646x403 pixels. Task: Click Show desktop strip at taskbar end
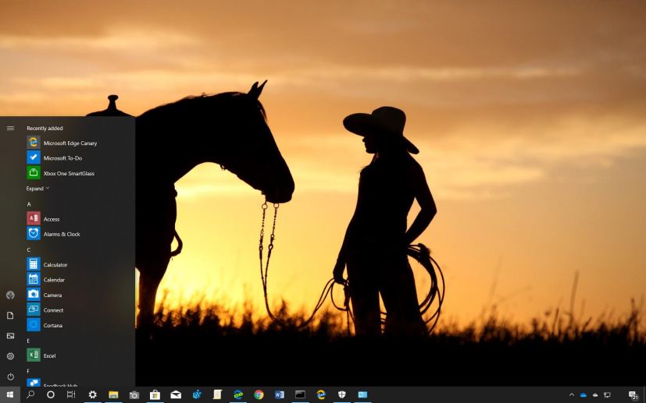644,394
